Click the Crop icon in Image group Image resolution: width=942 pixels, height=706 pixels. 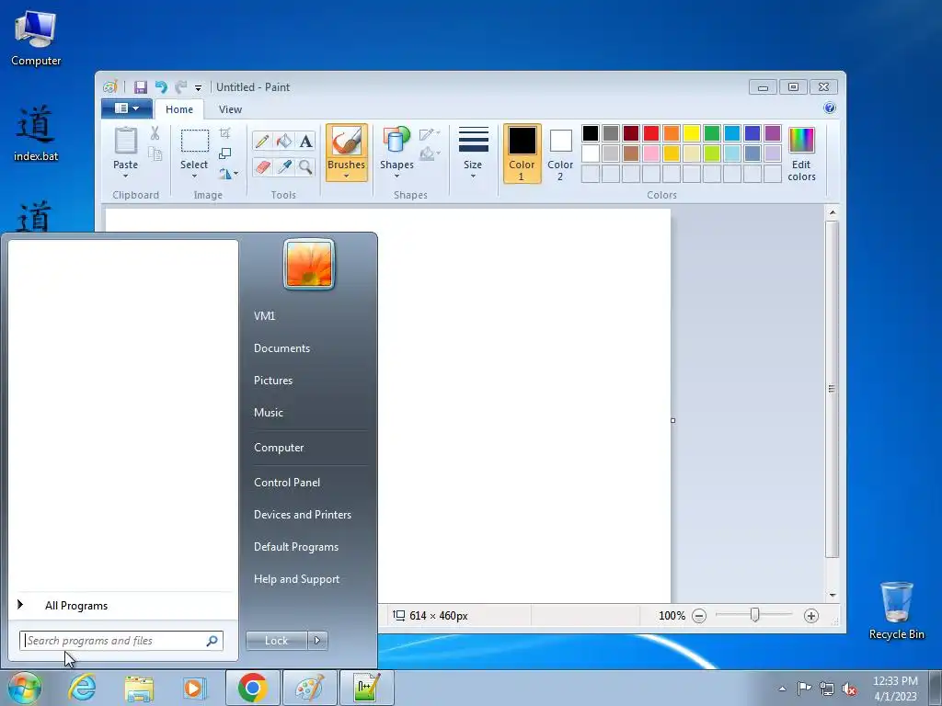224,133
